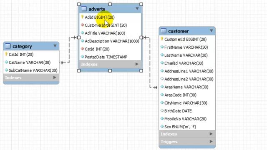The image size is (267, 150).
Task: Click the AreaCode column diamond icon
Action: tap(162, 95)
